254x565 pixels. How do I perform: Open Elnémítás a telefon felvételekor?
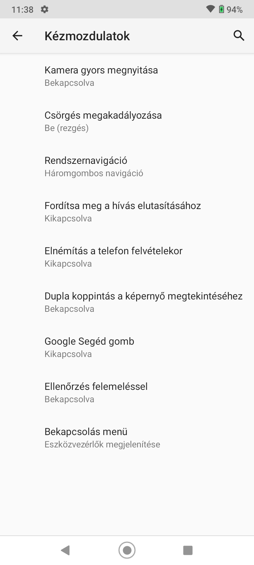127,257
